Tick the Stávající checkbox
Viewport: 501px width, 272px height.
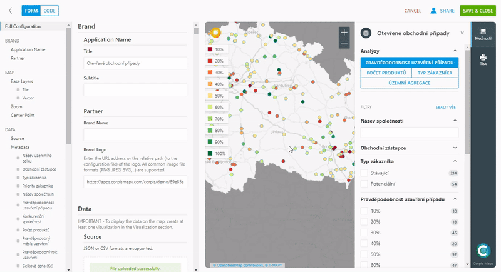coord(364,173)
